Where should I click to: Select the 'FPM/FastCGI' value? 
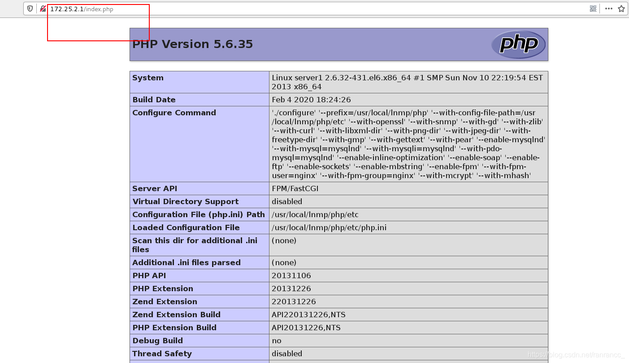295,188
